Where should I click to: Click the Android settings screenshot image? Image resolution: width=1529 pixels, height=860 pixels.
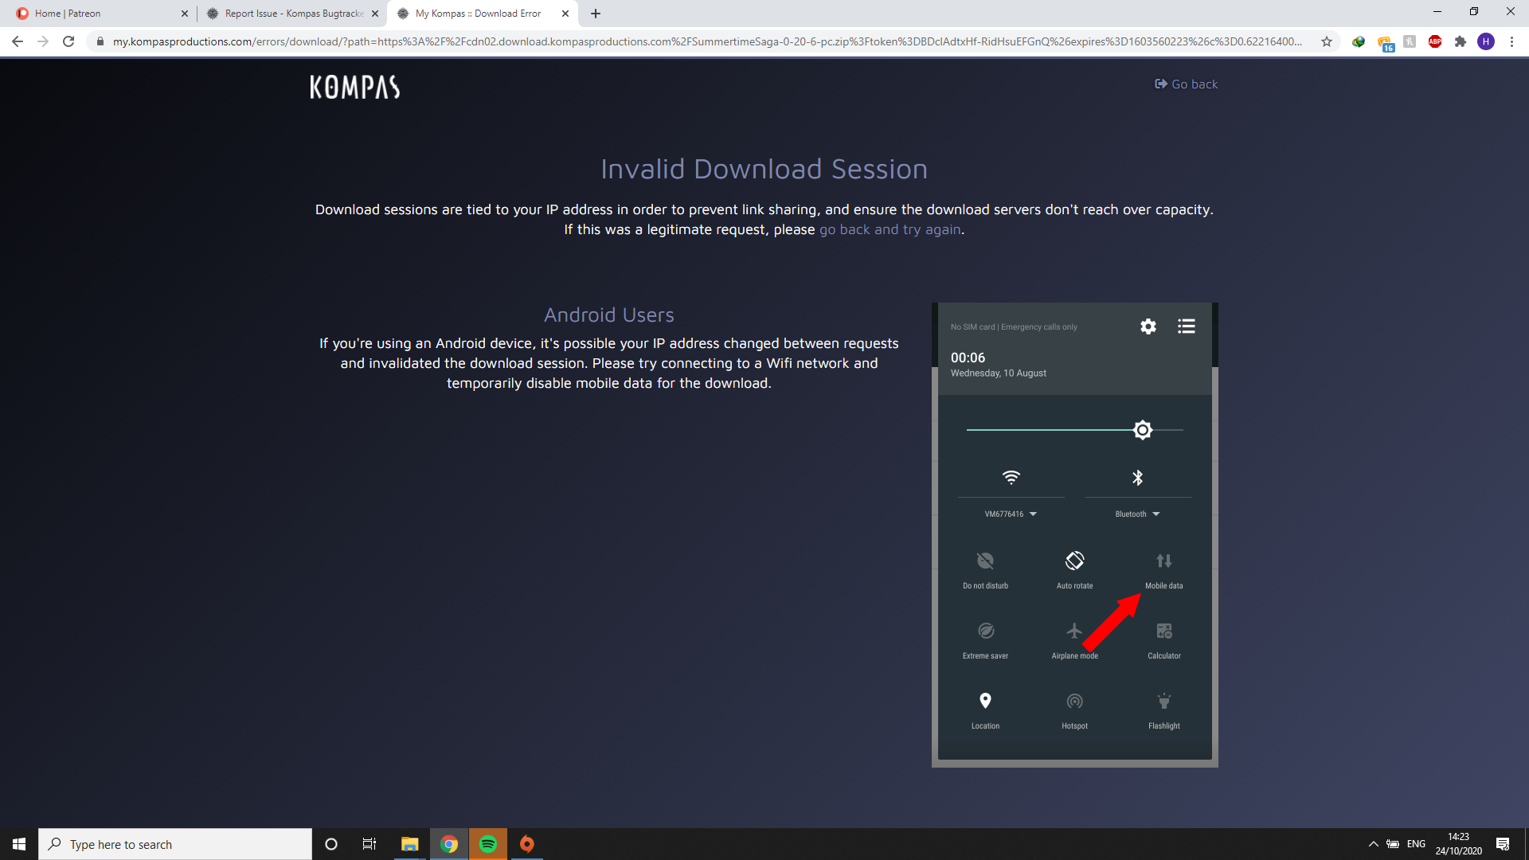pyautogui.click(x=1074, y=534)
